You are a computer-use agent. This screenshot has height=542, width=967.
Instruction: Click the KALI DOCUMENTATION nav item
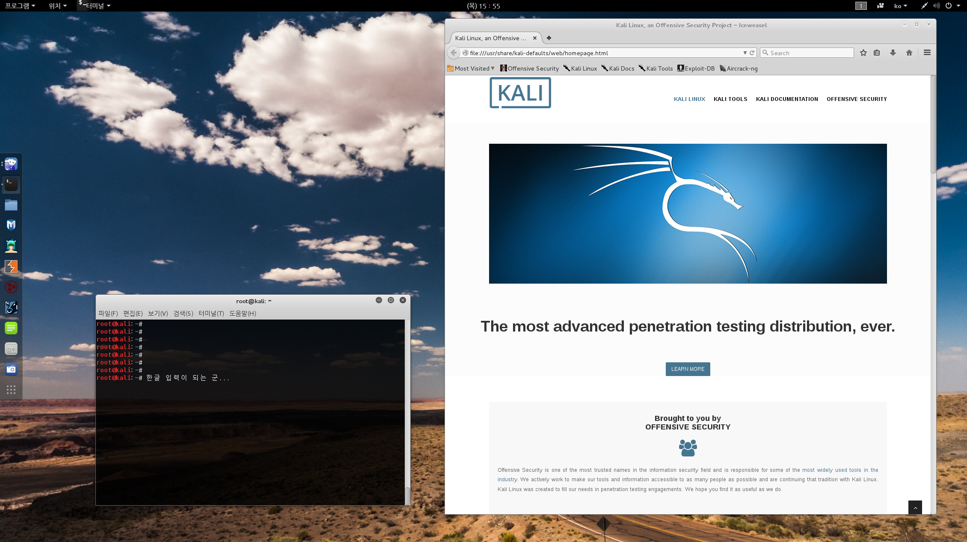[787, 98]
